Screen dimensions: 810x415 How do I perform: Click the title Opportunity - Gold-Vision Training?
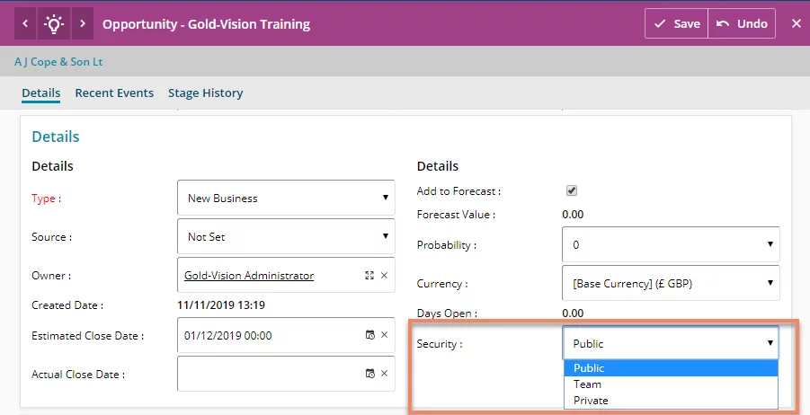206,24
